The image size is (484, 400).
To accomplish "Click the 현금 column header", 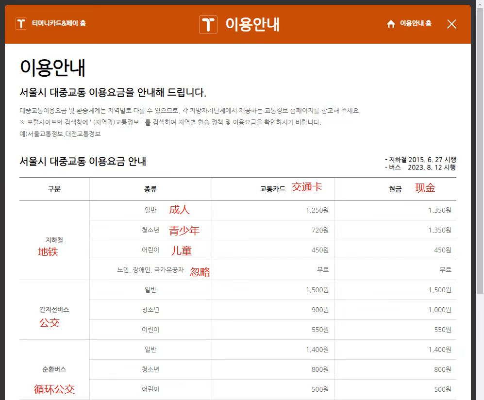I will click(395, 189).
